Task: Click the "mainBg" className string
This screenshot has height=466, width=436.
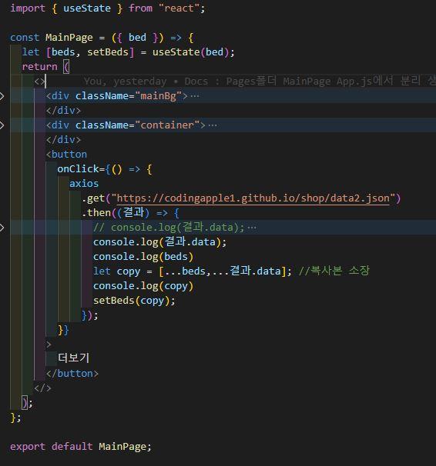Action: point(158,96)
